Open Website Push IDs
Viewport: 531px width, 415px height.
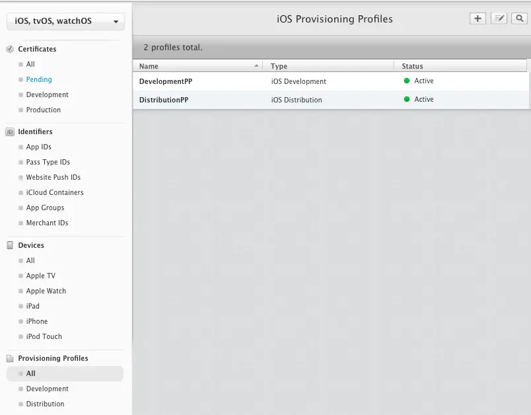coord(53,178)
